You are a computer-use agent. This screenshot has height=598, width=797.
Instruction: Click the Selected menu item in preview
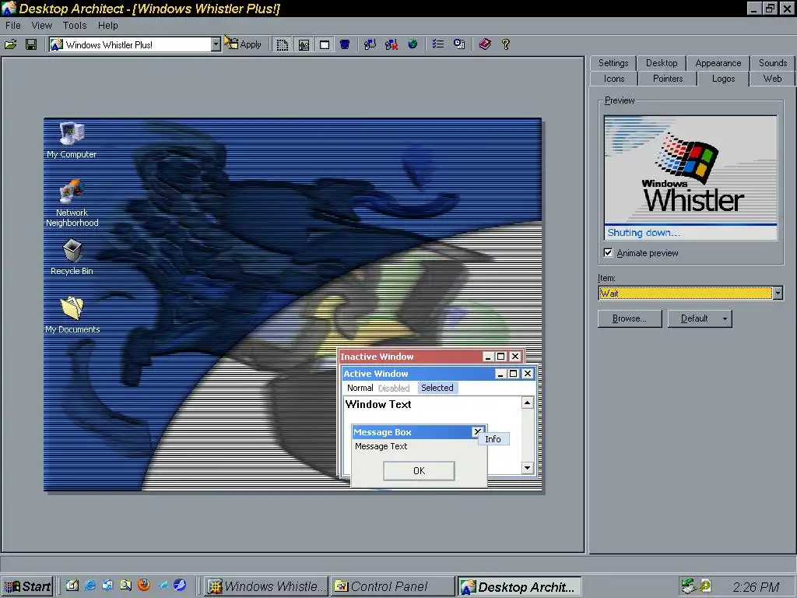pyautogui.click(x=437, y=388)
